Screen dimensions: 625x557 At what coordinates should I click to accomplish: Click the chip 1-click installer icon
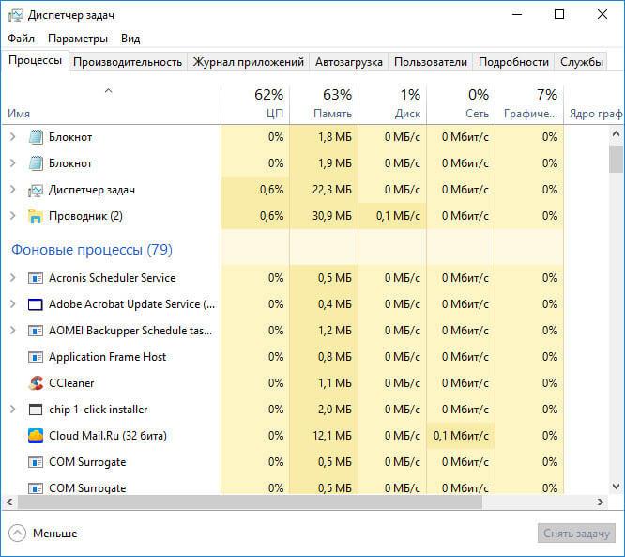tap(36, 410)
